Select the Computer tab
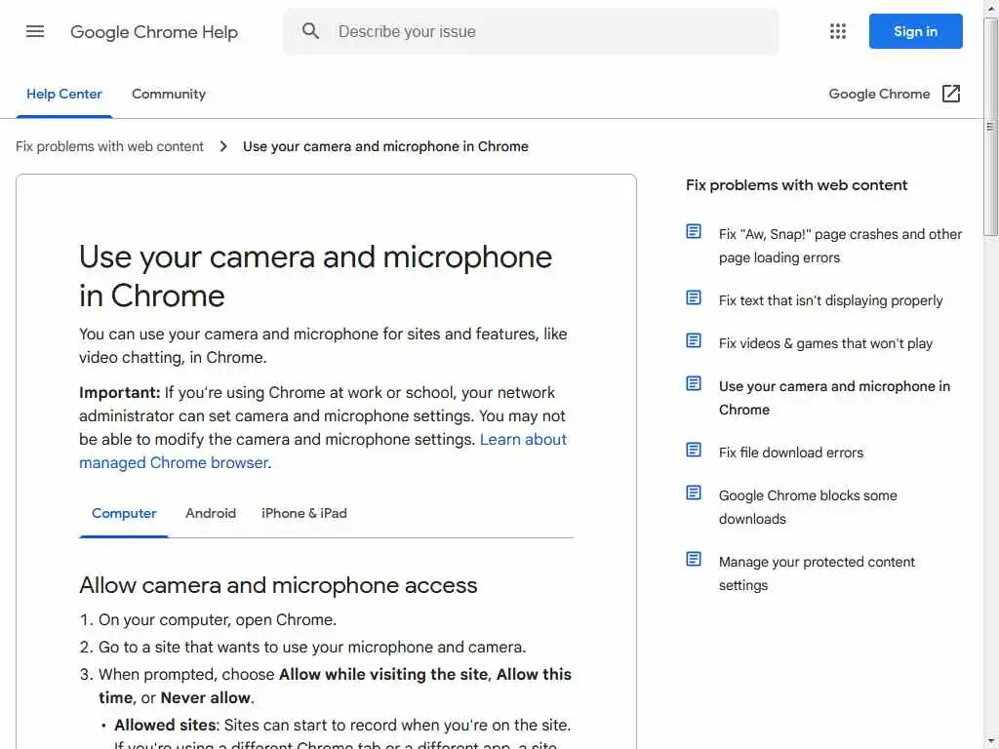This screenshot has width=999, height=749. 124,513
